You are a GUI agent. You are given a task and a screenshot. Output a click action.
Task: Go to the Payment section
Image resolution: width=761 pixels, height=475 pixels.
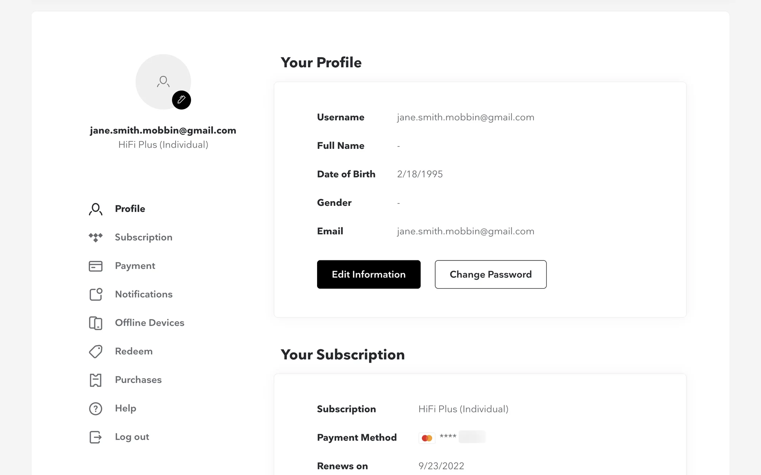[x=135, y=266]
